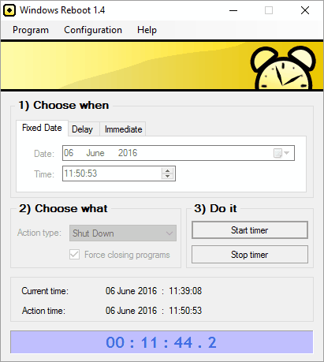Select the month June in Date field
Viewport: 324px width, 362px height.
point(95,153)
